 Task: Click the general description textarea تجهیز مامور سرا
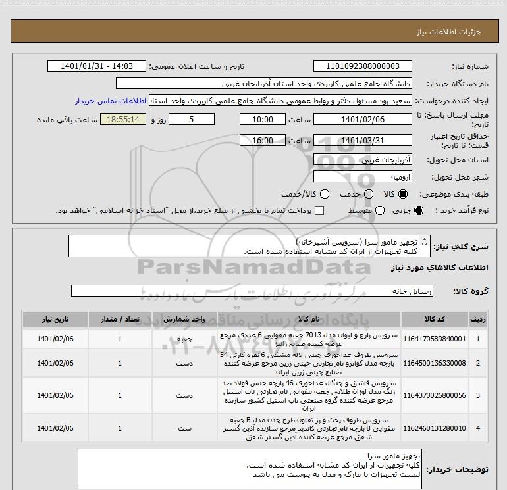pyautogui.click(x=250, y=247)
